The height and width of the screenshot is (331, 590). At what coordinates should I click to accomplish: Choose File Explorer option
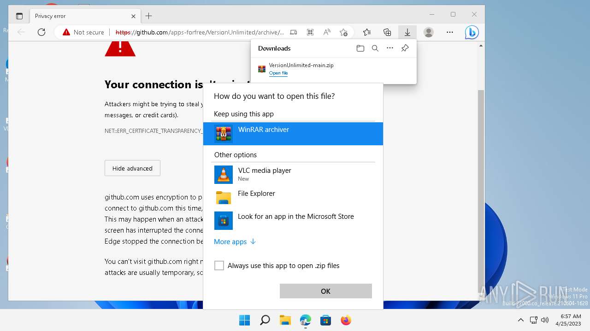[x=293, y=198]
